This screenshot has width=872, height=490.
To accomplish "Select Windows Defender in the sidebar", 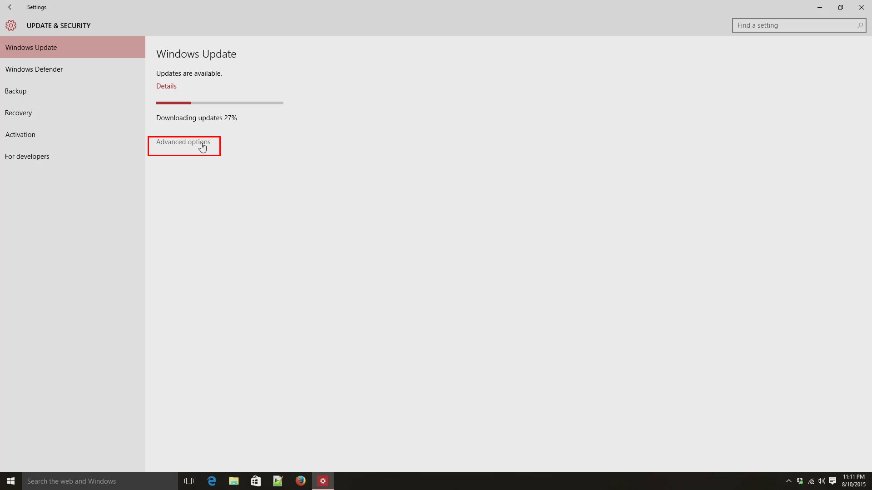I will 73,69.
